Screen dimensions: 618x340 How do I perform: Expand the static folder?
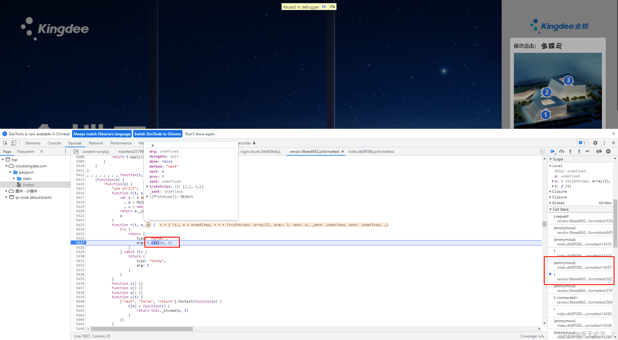tap(14, 179)
